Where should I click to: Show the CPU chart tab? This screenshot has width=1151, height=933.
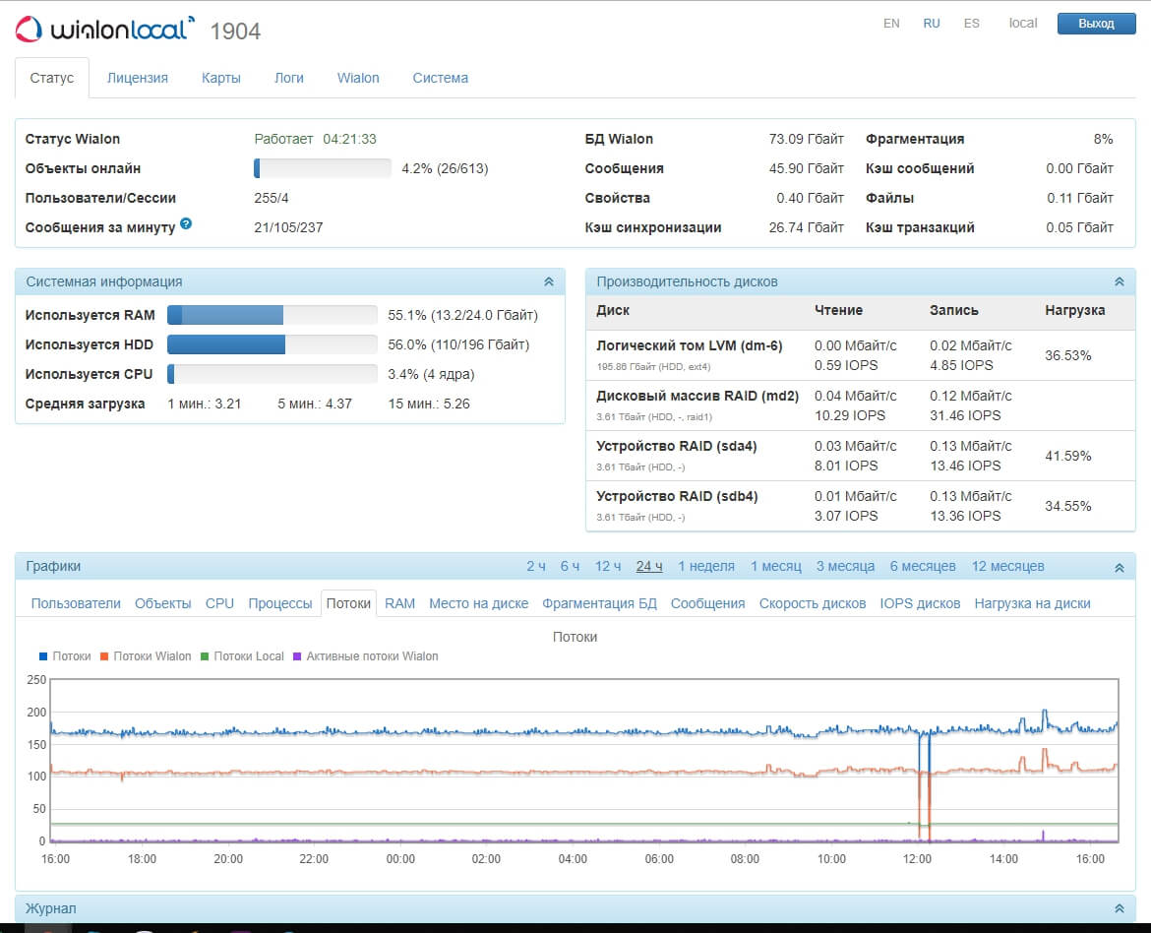219,603
